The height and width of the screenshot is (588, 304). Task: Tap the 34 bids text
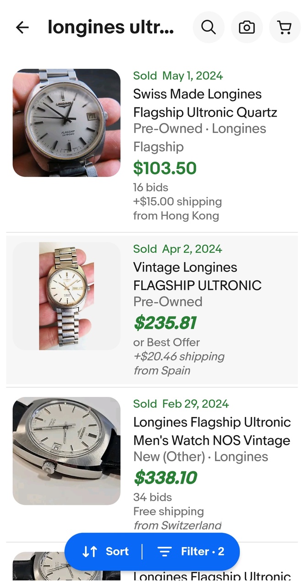pos(152,497)
